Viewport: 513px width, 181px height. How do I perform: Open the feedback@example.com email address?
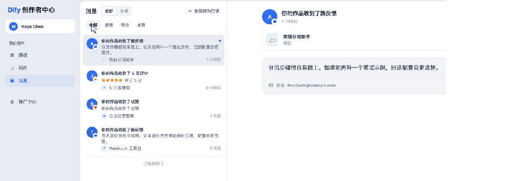(311, 85)
